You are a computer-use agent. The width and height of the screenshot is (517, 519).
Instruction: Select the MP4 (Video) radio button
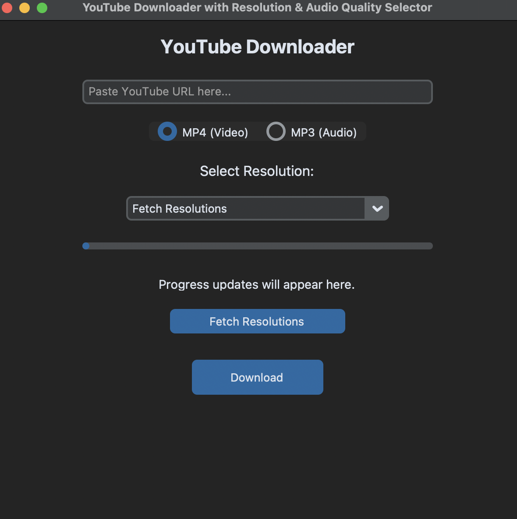tap(167, 131)
